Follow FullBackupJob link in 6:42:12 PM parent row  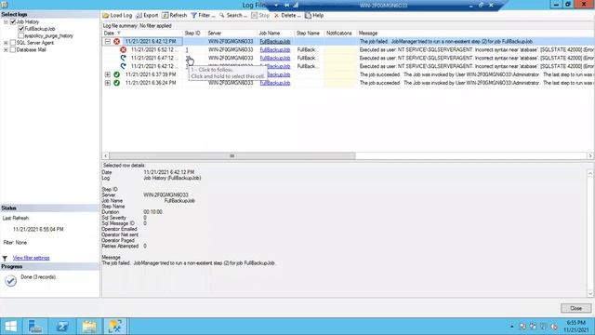(x=275, y=41)
